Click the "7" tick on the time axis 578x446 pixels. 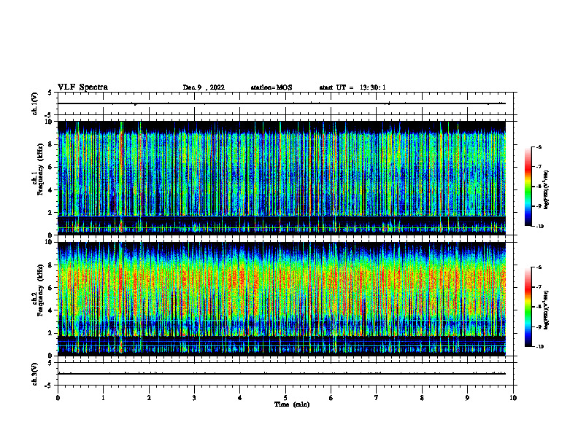(x=377, y=398)
